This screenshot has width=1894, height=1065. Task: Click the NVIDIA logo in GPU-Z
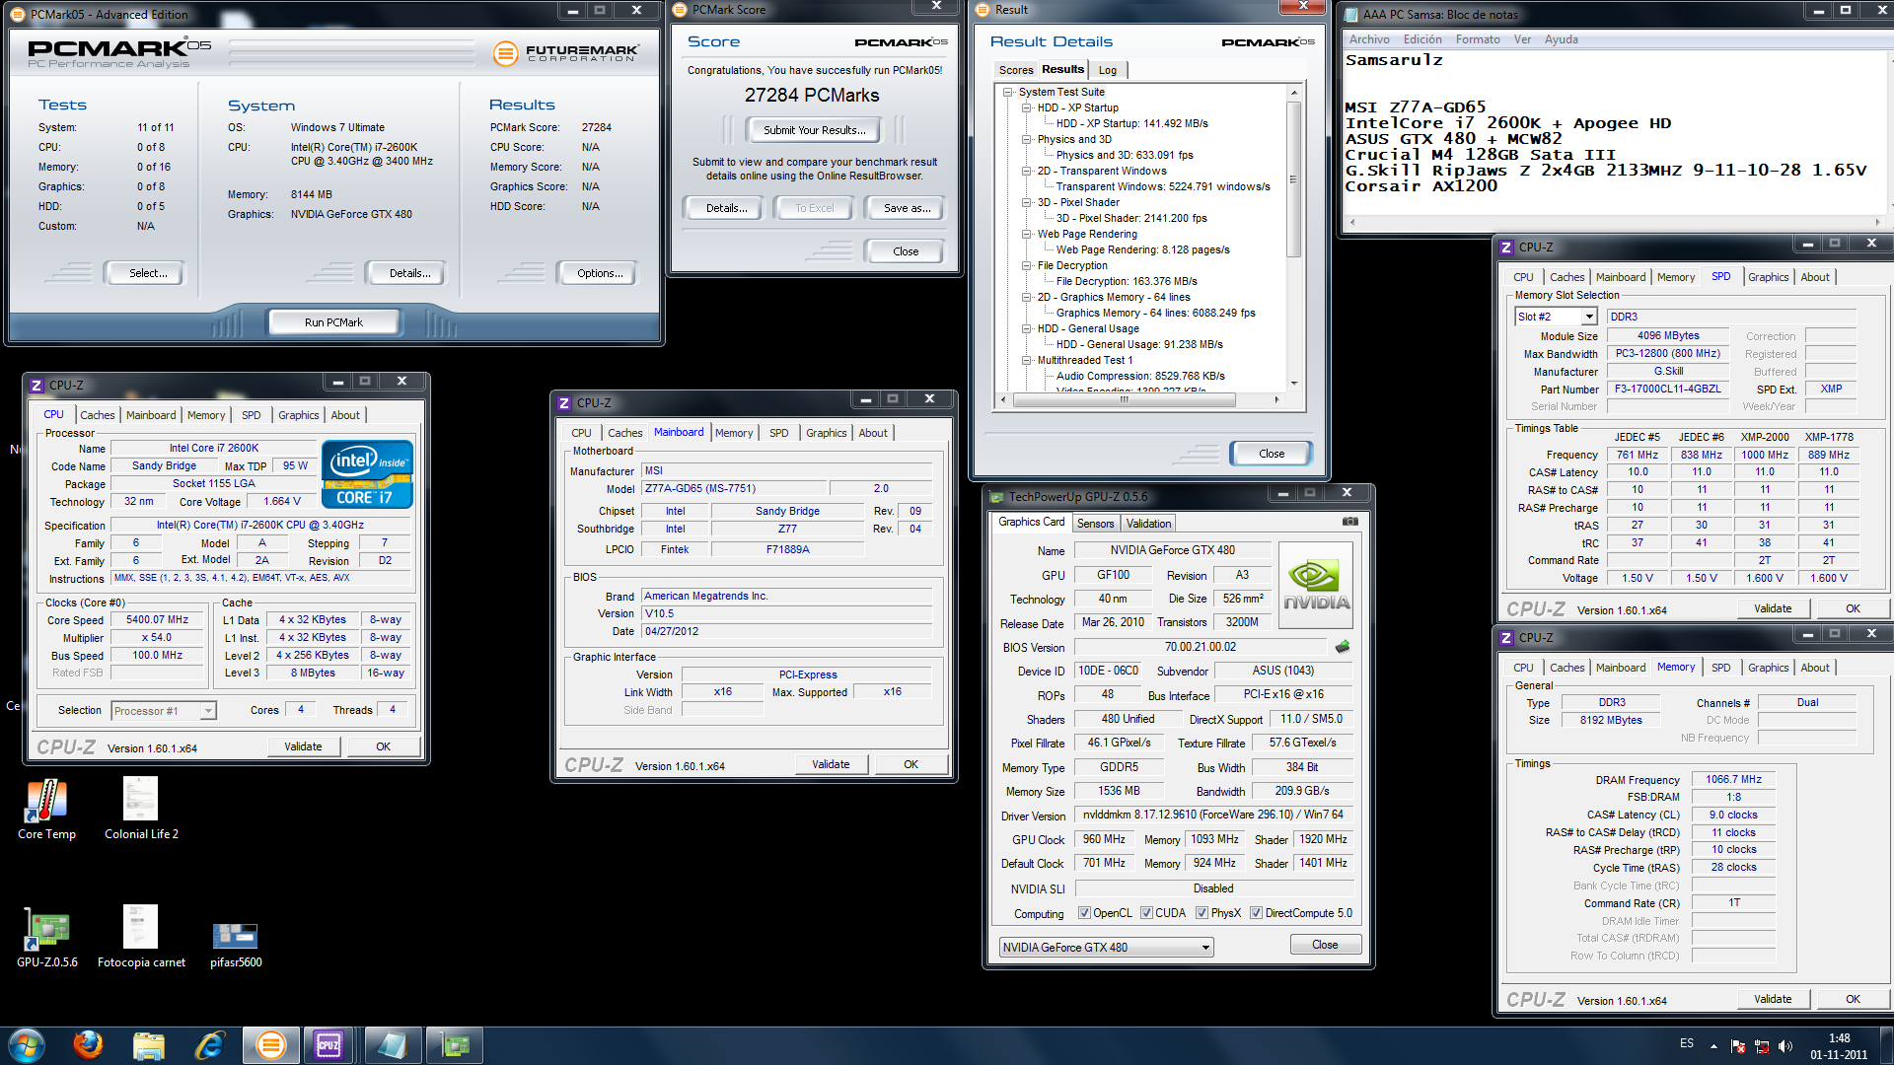click(1316, 586)
